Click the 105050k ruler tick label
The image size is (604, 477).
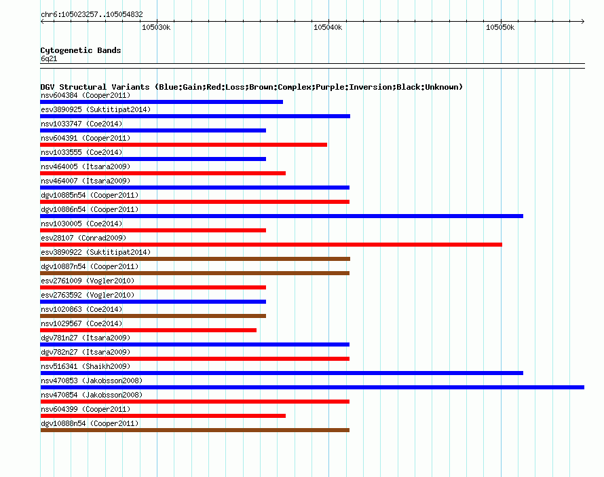tap(500, 27)
